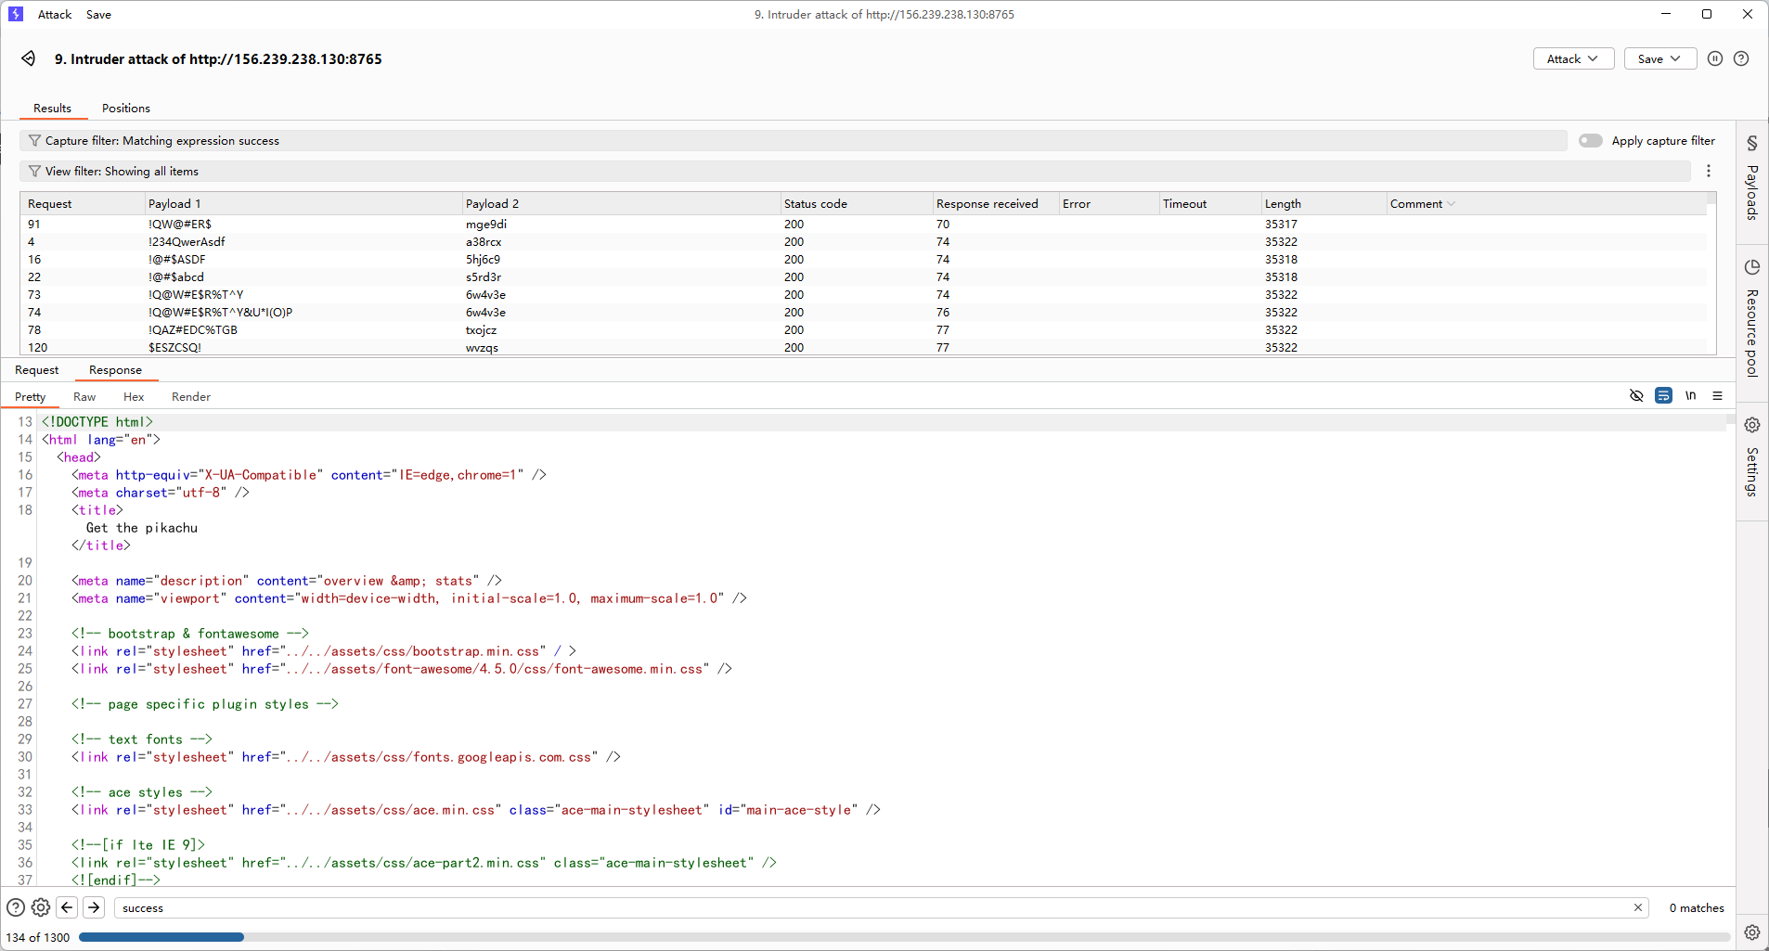Switch to the Positions tab
The image size is (1769, 951).
coord(126,109)
